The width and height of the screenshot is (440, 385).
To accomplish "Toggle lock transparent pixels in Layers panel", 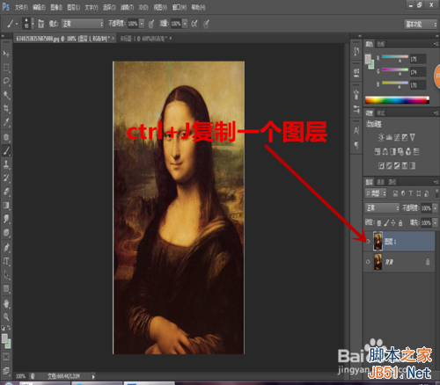I will coord(379,223).
